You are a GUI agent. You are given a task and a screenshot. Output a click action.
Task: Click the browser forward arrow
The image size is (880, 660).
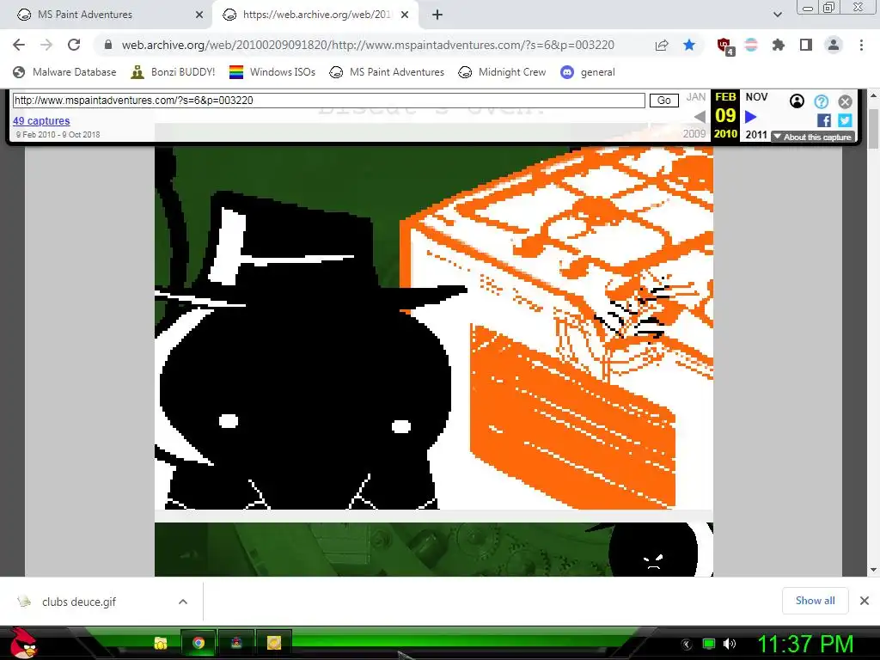point(46,45)
